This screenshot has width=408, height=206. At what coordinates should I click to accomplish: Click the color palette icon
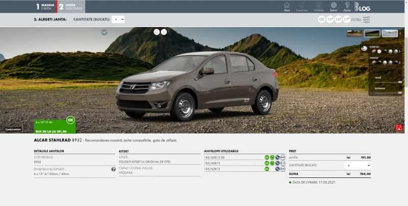point(364,48)
